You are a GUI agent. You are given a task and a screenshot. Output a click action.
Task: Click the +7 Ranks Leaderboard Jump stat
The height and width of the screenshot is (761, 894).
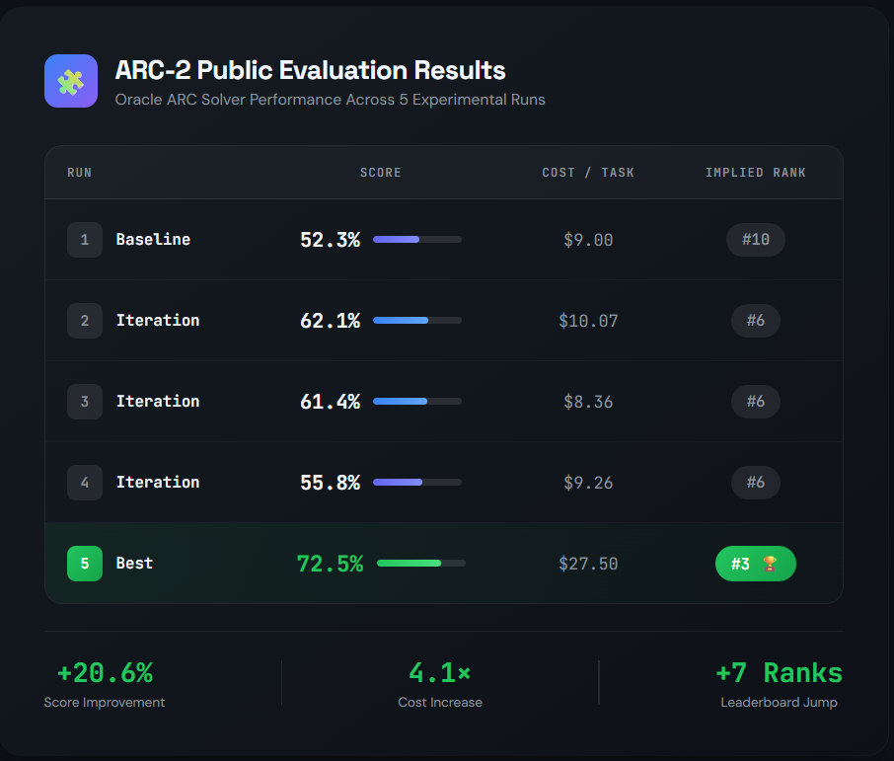click(779, 684)
